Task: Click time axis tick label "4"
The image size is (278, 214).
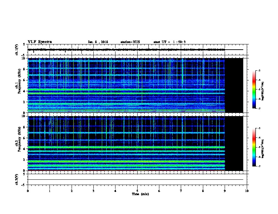Action: [115, 191]
